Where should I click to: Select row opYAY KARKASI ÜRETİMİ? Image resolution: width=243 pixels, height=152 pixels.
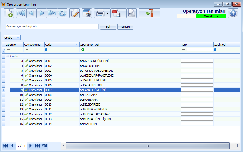125,71
